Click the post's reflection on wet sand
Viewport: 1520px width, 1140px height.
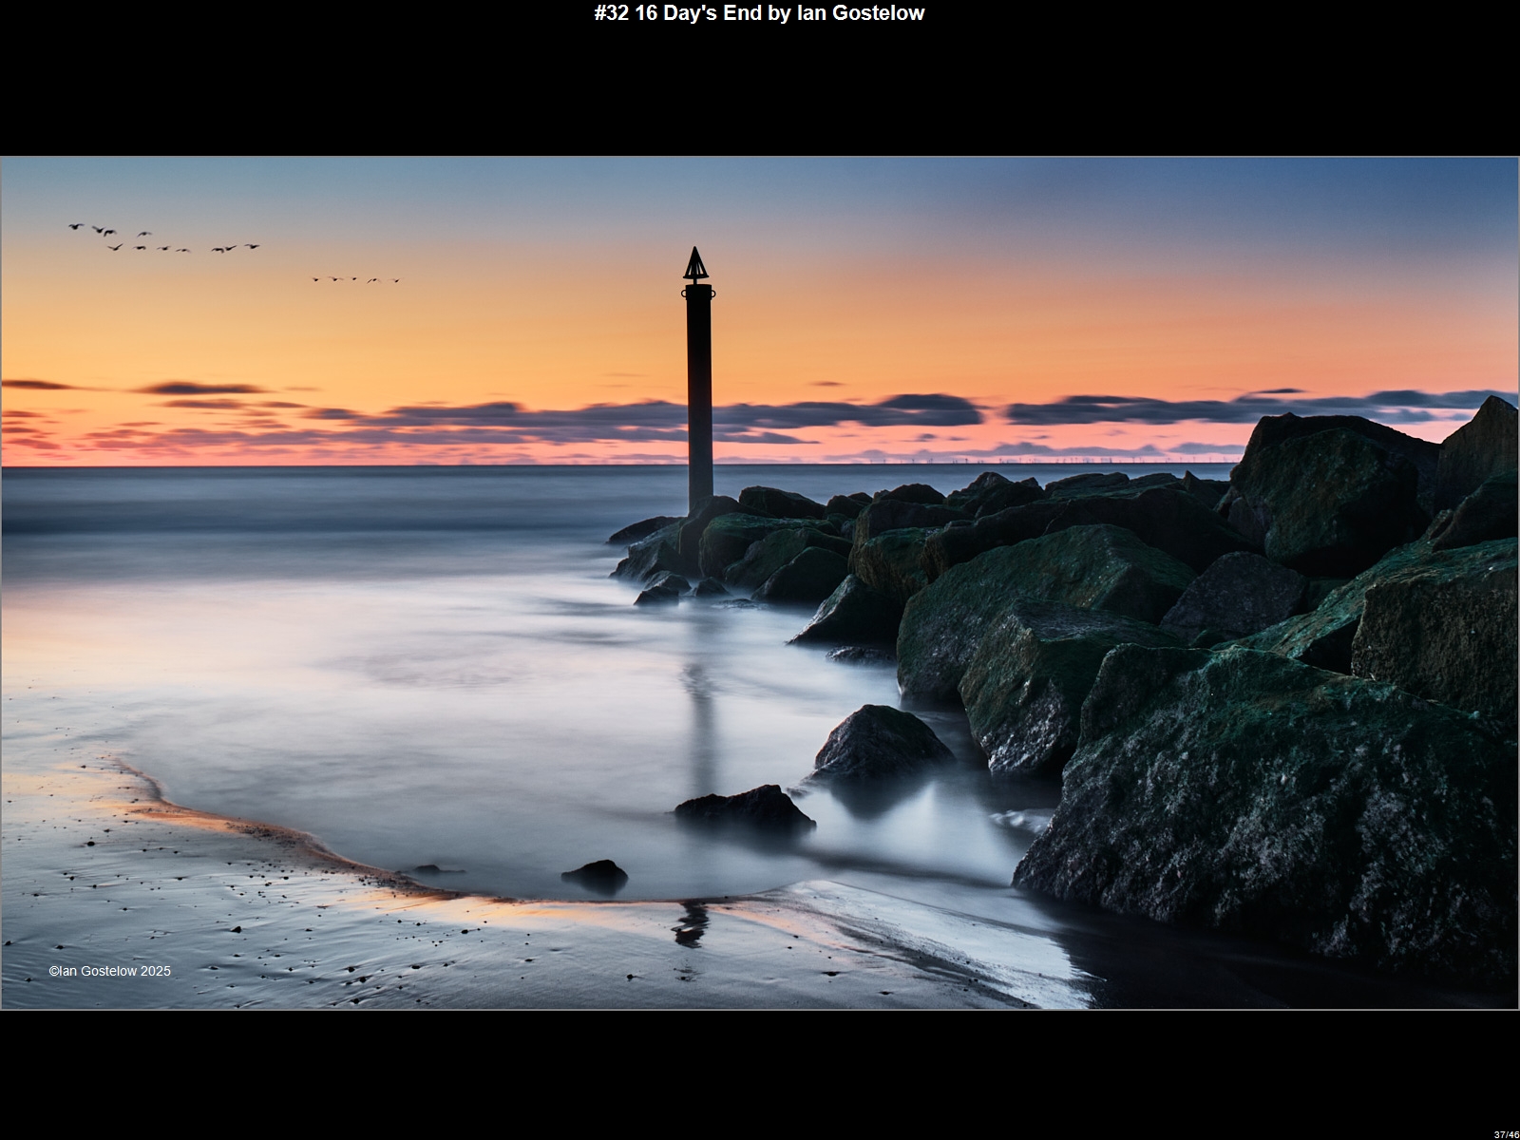(x=692, y=924)
